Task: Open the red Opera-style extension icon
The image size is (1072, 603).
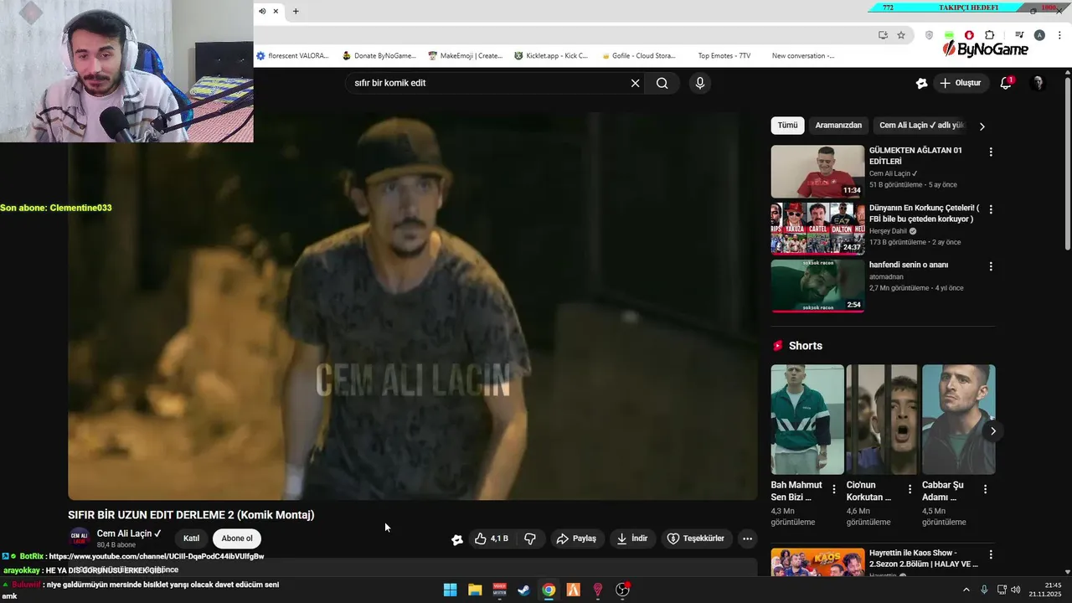Action: tap(969, 35)
